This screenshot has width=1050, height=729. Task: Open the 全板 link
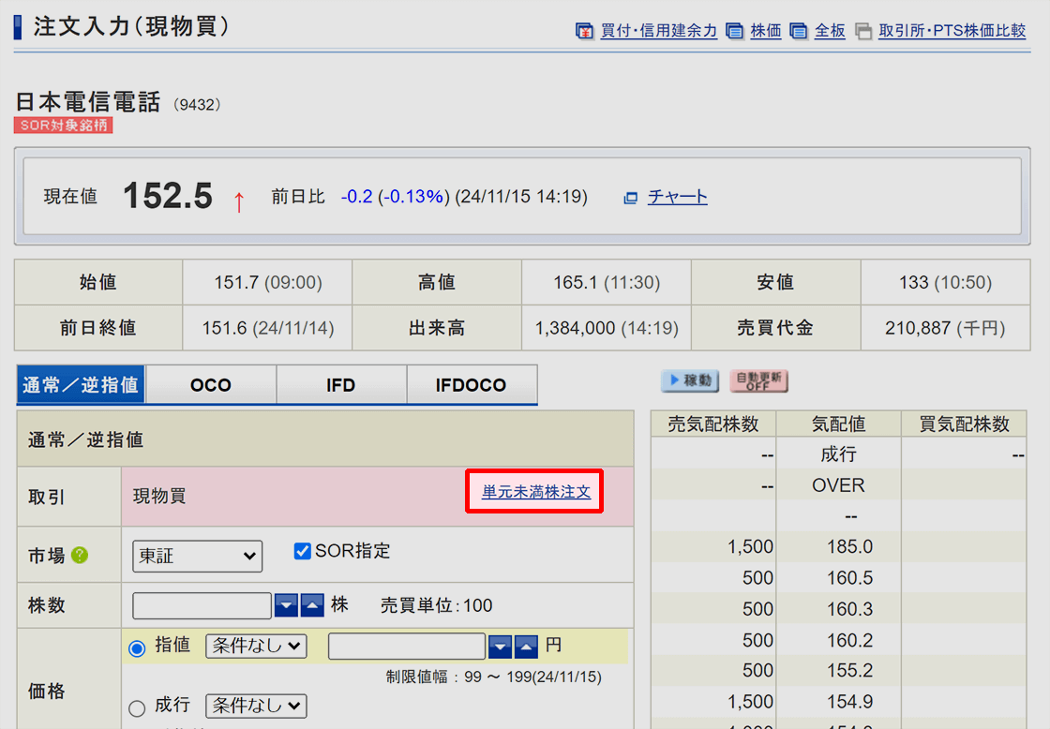(830, 31)
